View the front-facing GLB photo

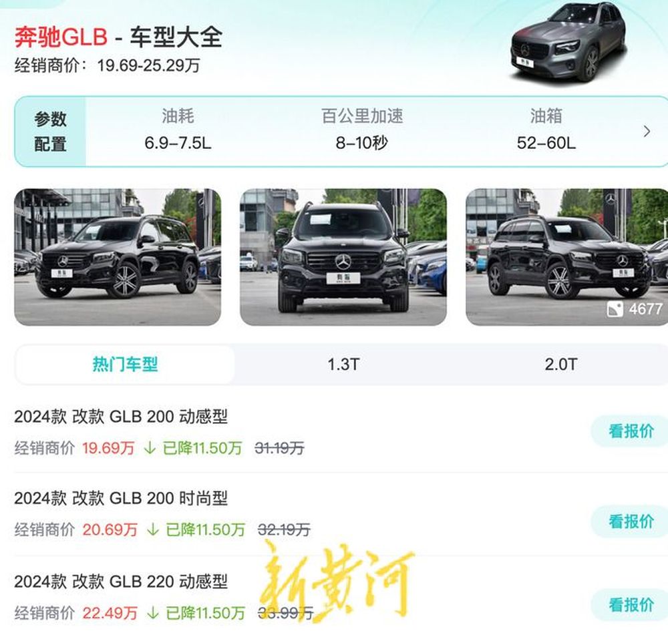pos(343,256)
